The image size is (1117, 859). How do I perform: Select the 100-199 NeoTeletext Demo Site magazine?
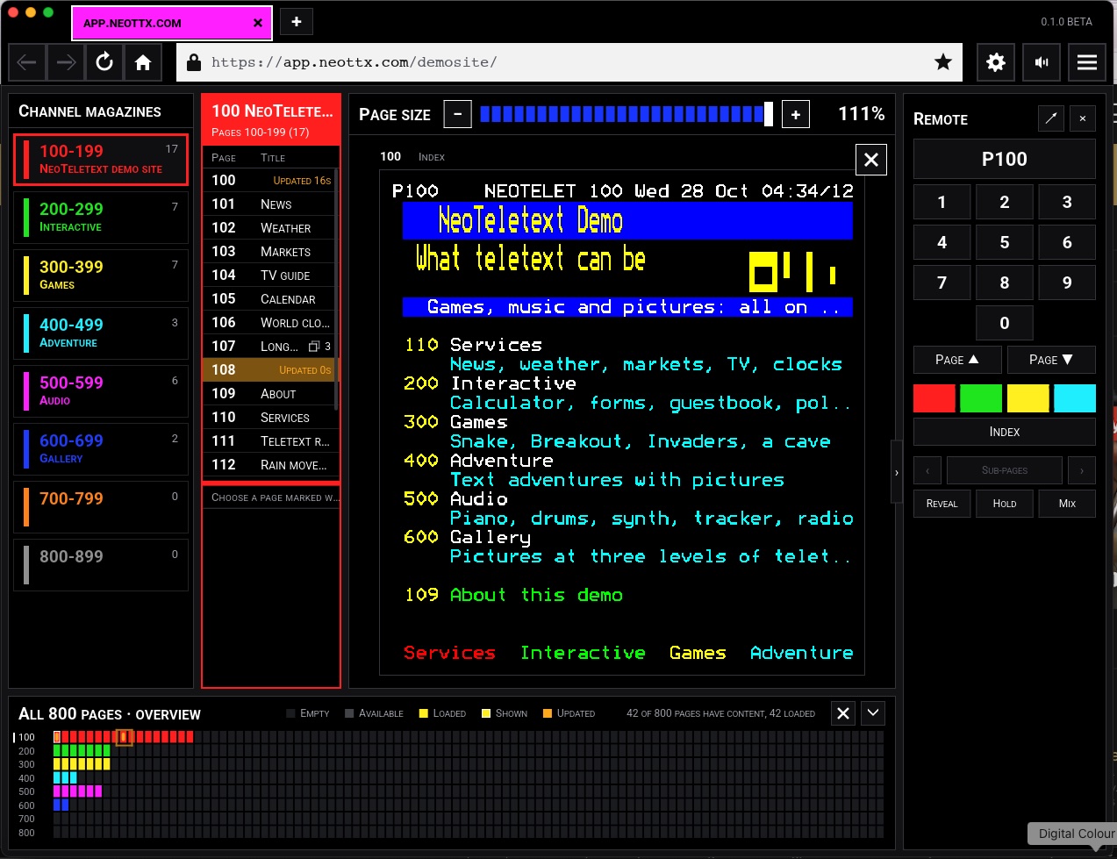[101, 160]
